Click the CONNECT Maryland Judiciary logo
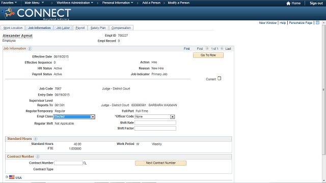This screenshot has width=326, height=183. tap(36, 13)
